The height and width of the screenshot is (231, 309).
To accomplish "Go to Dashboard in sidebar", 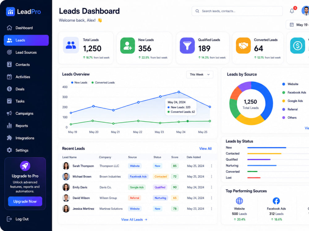I will (26, 28).
